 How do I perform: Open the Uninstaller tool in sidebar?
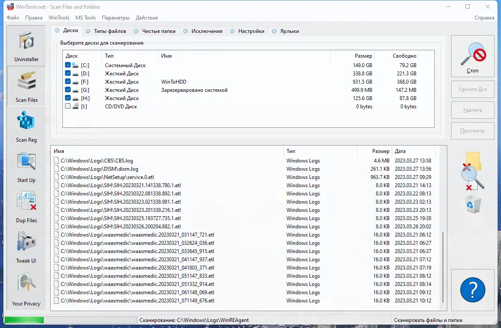(26, 46)
